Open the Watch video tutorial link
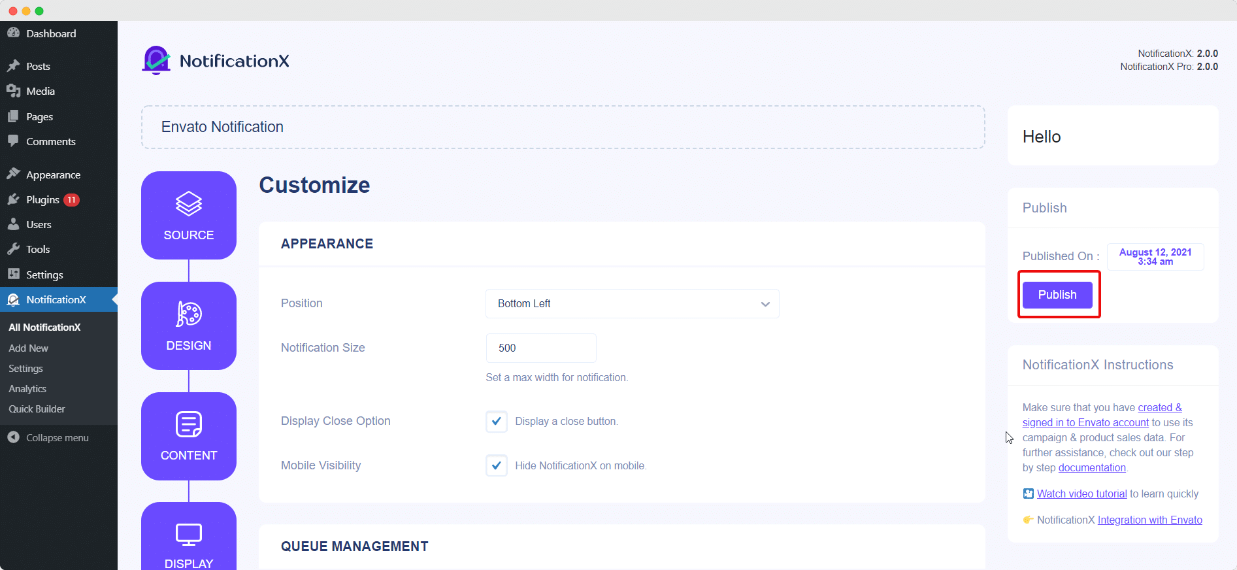Viewport: 1237px width, 570px height. (x=1082, y=494)
